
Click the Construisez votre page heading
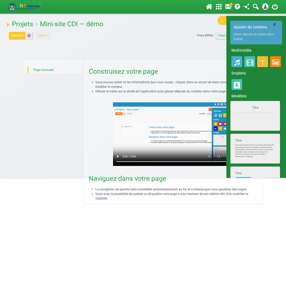[123, 72]
